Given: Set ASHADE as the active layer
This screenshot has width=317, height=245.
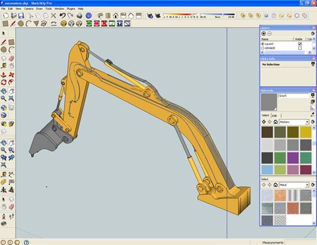Looking at the screenshot, I should pos(263,48).
